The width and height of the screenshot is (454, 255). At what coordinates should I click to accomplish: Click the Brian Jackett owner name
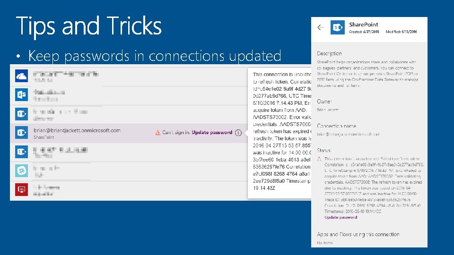pyautogui.click(x=327, y=110)
